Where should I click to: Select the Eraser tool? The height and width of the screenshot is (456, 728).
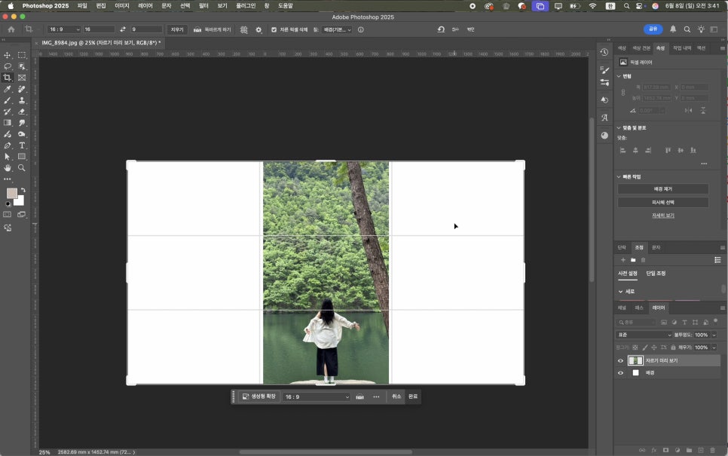[22, 112]
